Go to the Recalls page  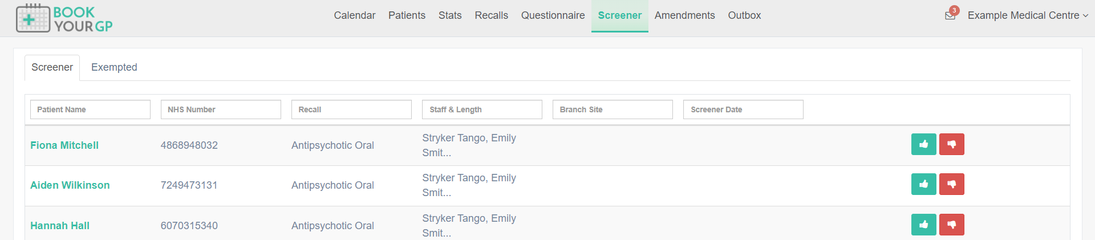491,15
